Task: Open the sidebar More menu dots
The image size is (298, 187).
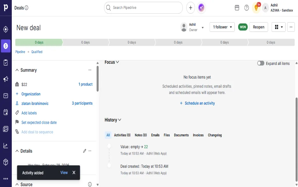Action: (6, 179)
